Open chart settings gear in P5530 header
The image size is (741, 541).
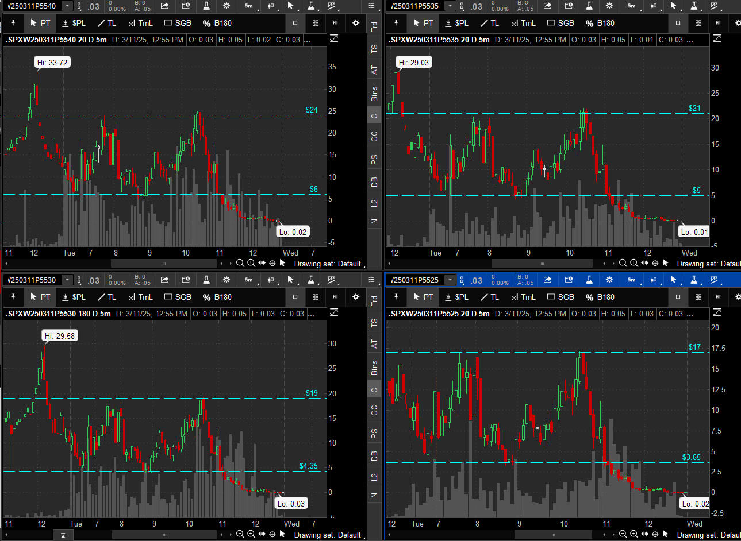[x=226, y=280]
